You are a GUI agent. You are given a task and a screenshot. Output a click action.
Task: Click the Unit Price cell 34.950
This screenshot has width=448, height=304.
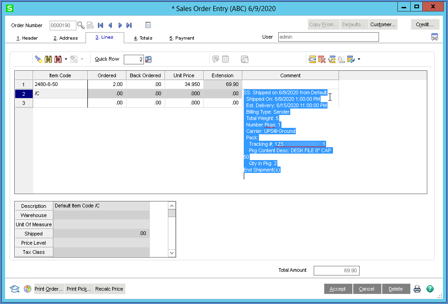[x=184, y=85]
